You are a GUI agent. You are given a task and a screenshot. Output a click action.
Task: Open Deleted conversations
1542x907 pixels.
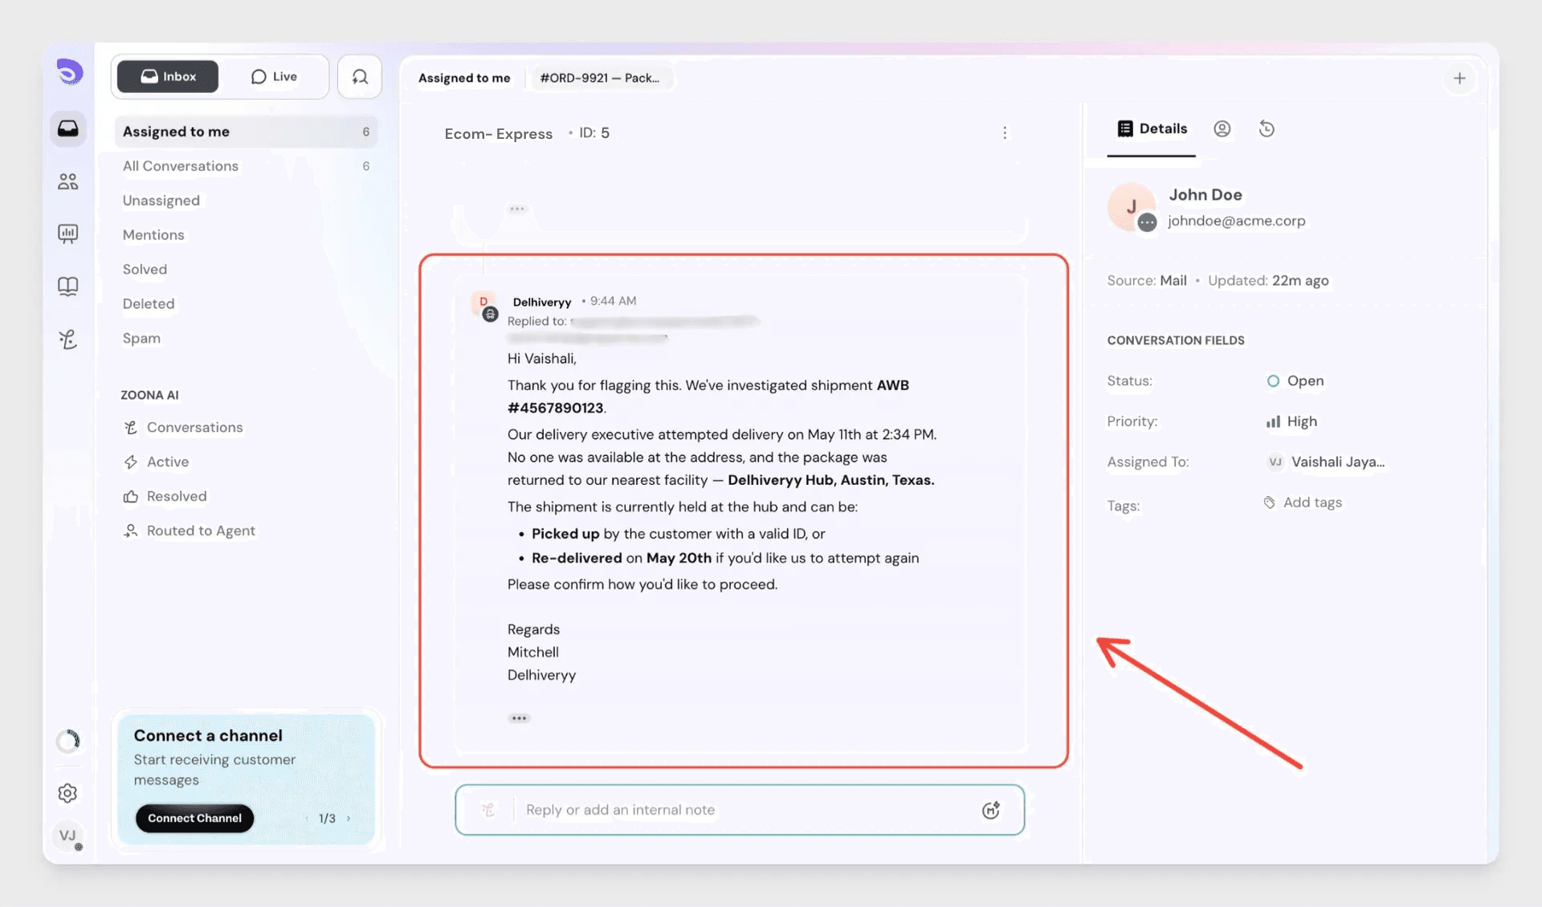point(149,304)
